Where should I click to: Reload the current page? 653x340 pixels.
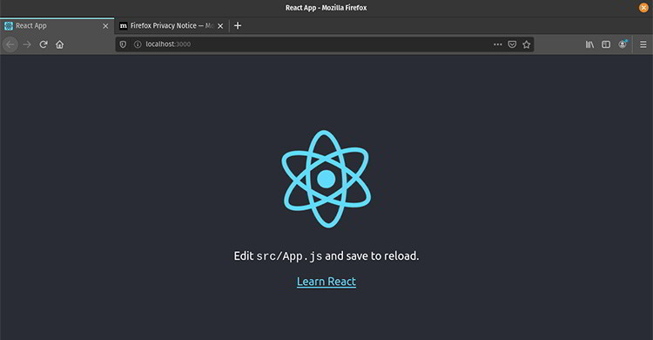(x=44, y=44)
